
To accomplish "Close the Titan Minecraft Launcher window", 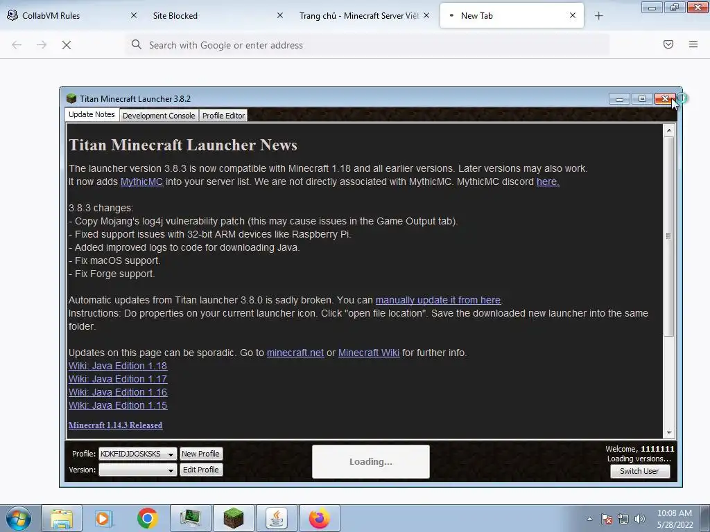I will click(x=665, y=98).
